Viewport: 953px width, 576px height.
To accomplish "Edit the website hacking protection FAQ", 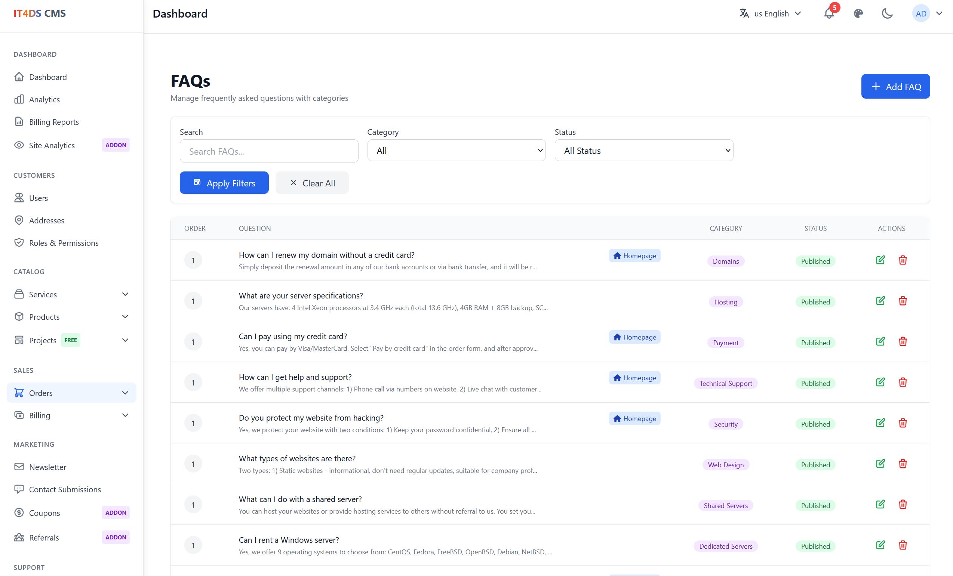I will pyautogui.click(x=880, y=423).
